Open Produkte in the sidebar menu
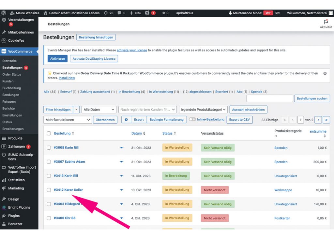The width and height of the screenshot is (334, 239). coord(15,138)
